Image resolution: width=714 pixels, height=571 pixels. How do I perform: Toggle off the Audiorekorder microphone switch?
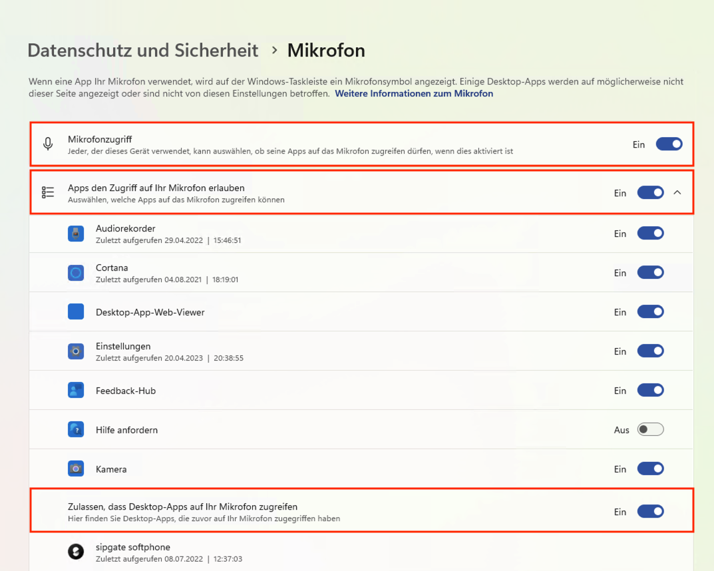coord(651,233)
